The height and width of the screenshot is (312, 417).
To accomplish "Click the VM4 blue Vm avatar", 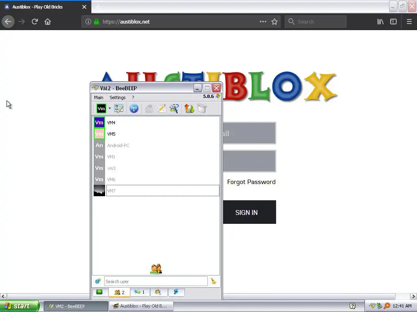I will [x=99, y=123].
